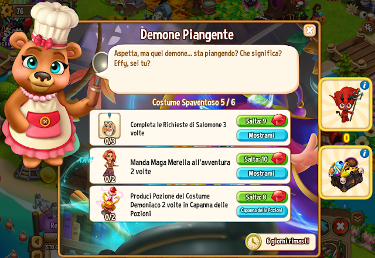Viewport: 375px width, 258px height.
Task: Select the red demon costume reward card
Action: pyautogui.click(x=345, y=104)
